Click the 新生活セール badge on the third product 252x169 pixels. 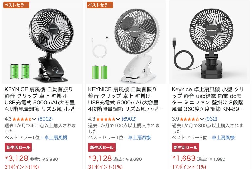click(x=185, y=147)
